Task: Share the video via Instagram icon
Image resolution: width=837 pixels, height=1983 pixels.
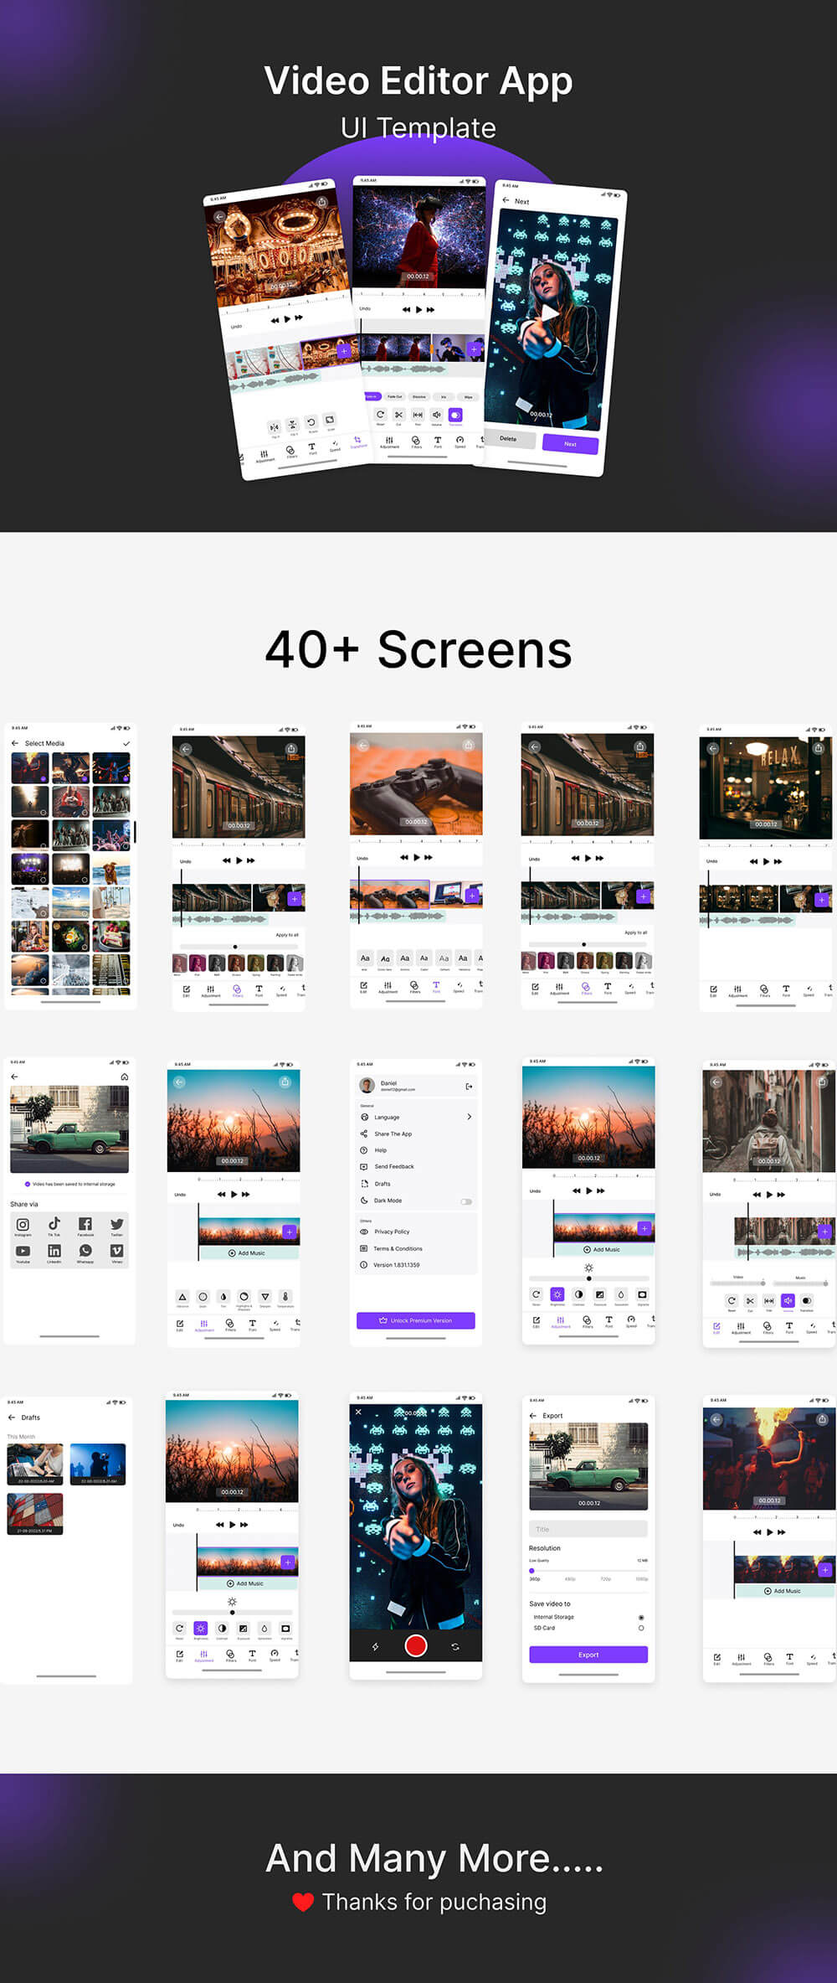Action: [23, 1225]
